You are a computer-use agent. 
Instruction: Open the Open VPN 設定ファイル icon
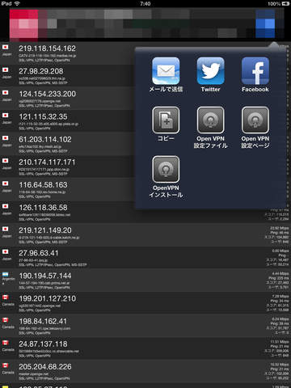point(210,120)
